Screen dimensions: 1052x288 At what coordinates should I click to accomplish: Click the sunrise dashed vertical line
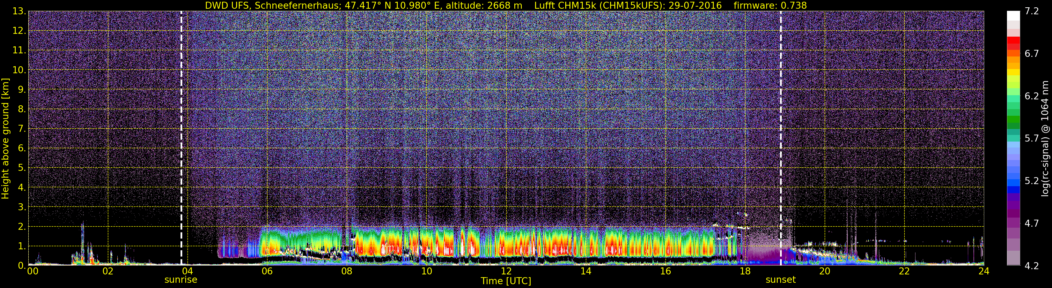(x=181, y=138)
